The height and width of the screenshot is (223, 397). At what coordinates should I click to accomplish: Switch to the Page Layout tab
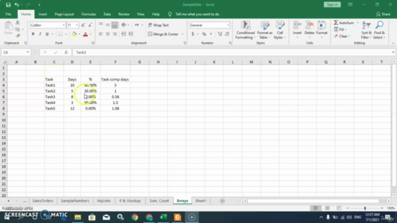65,14
